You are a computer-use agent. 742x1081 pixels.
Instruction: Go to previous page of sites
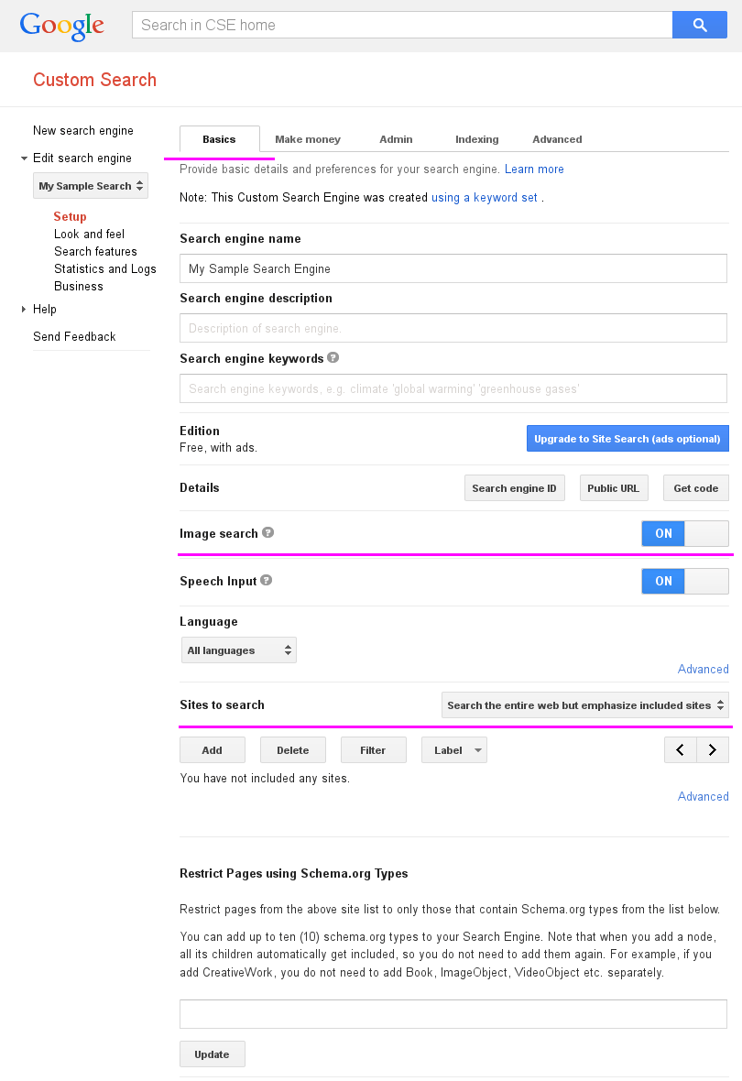pos(681,750)
